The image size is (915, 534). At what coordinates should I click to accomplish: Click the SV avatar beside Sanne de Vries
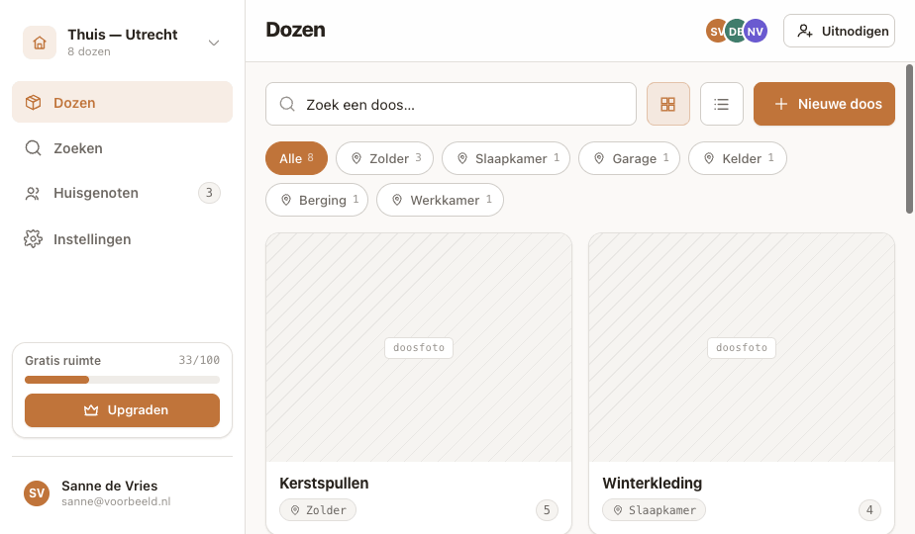(37, 493)
